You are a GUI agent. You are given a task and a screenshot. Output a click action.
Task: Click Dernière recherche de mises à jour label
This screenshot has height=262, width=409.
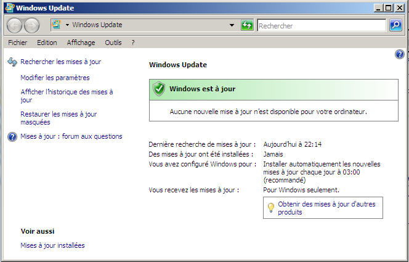[x=202, y=144]
